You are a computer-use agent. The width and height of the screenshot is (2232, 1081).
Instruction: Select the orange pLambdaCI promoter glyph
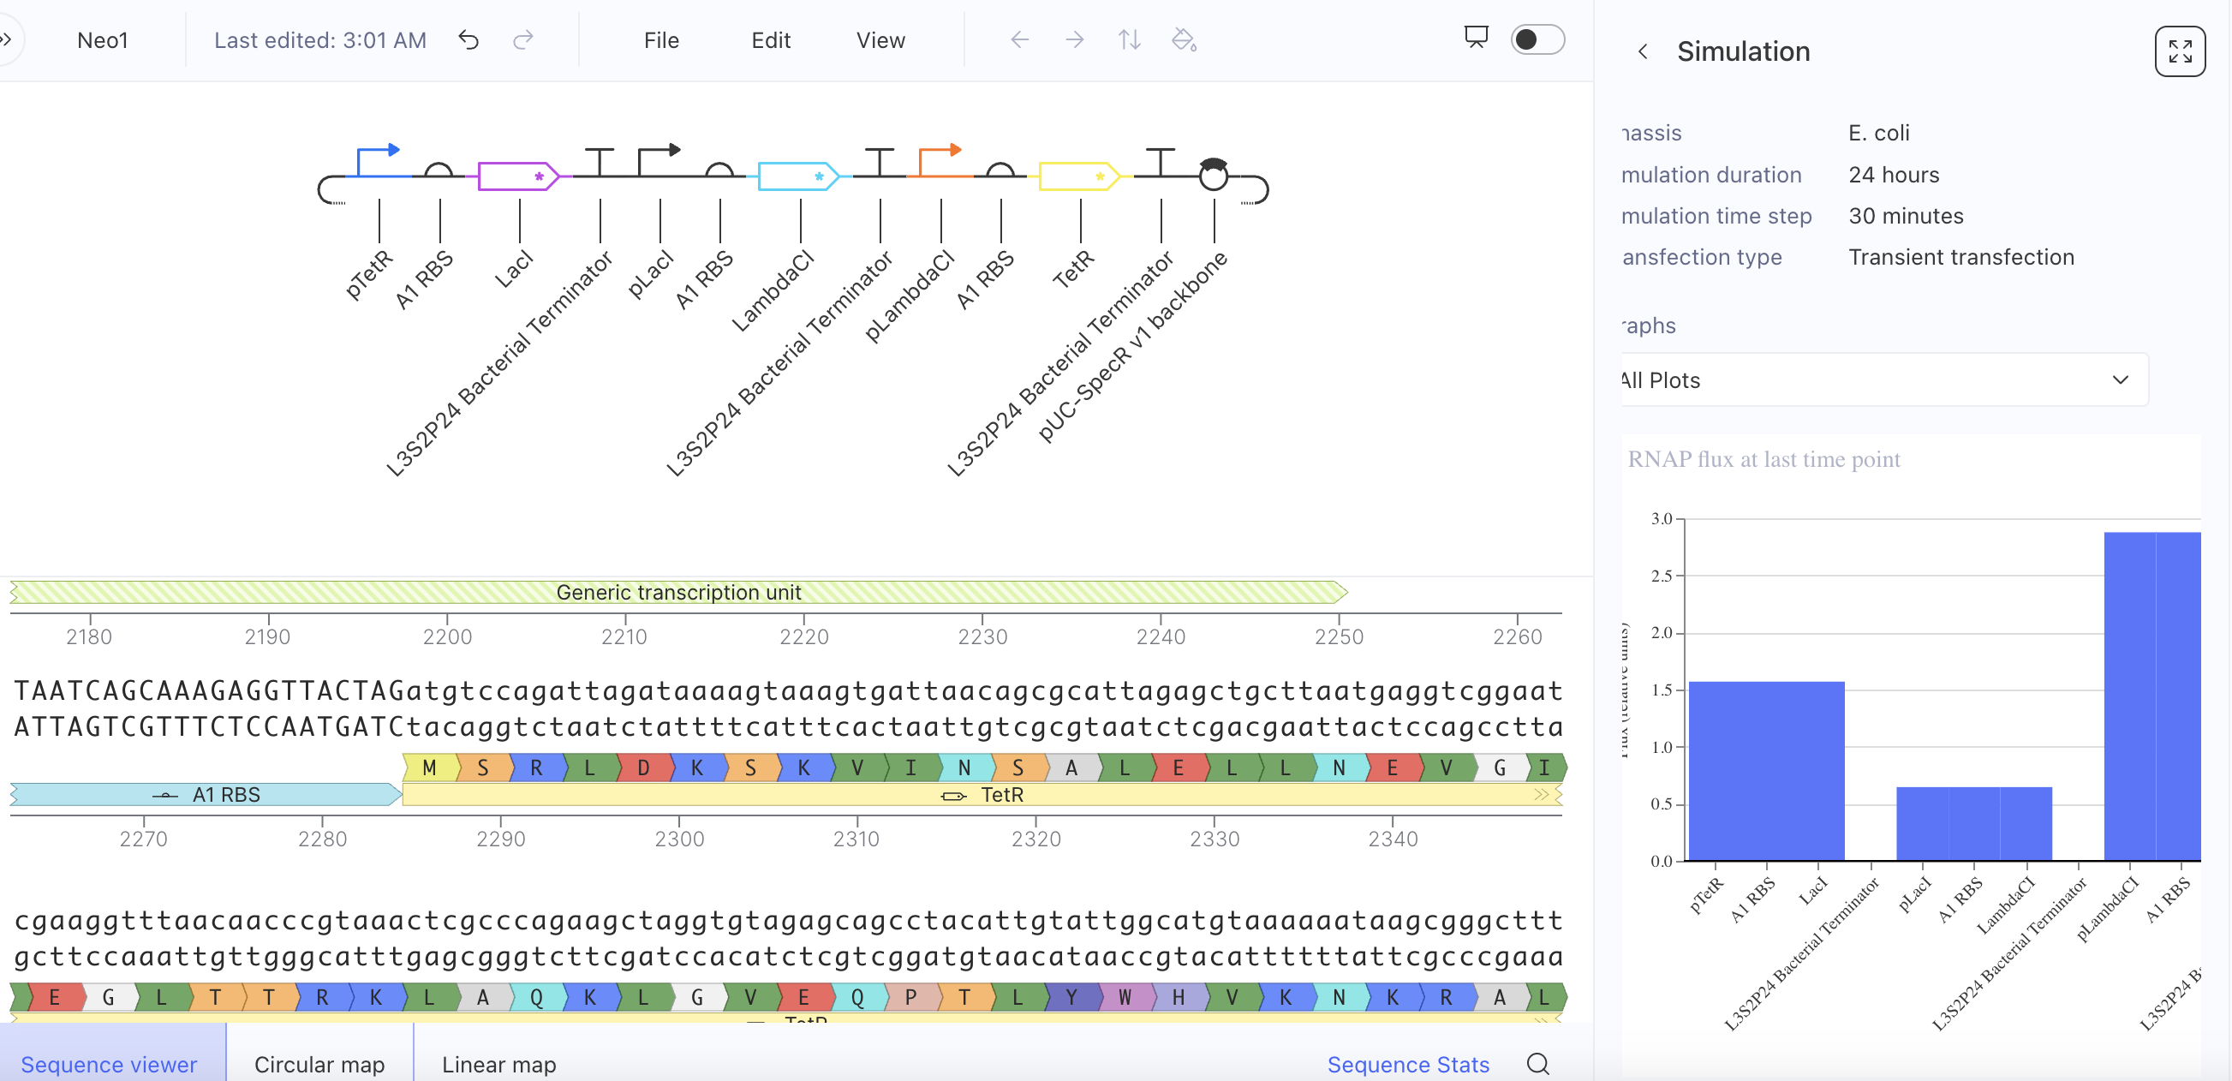pos(940,160)
